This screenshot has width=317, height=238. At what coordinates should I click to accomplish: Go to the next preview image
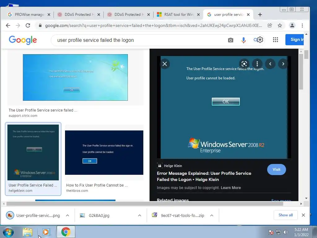click(x=283, y=64)
